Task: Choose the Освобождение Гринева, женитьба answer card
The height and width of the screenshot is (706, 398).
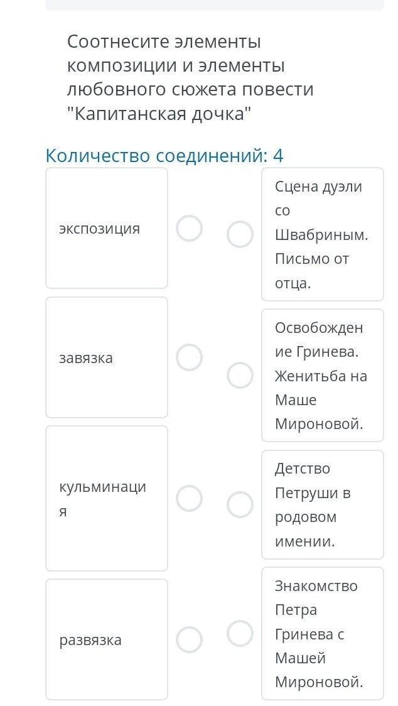Action: (x=323, y=375)
